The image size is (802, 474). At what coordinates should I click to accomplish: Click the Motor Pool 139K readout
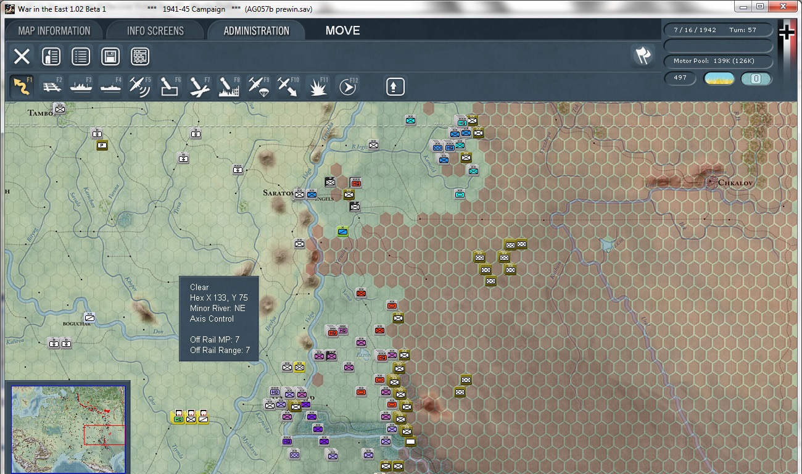pos(719,61)
